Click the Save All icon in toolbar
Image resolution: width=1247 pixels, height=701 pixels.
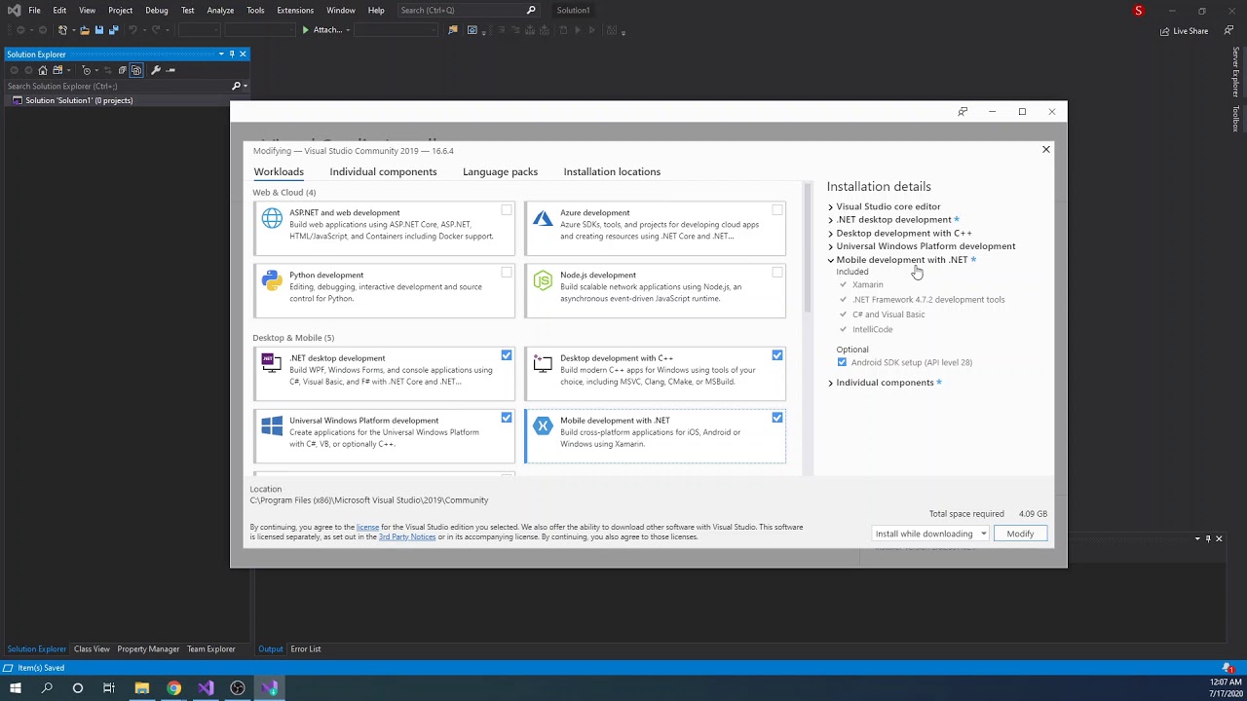tap(113, 30)
